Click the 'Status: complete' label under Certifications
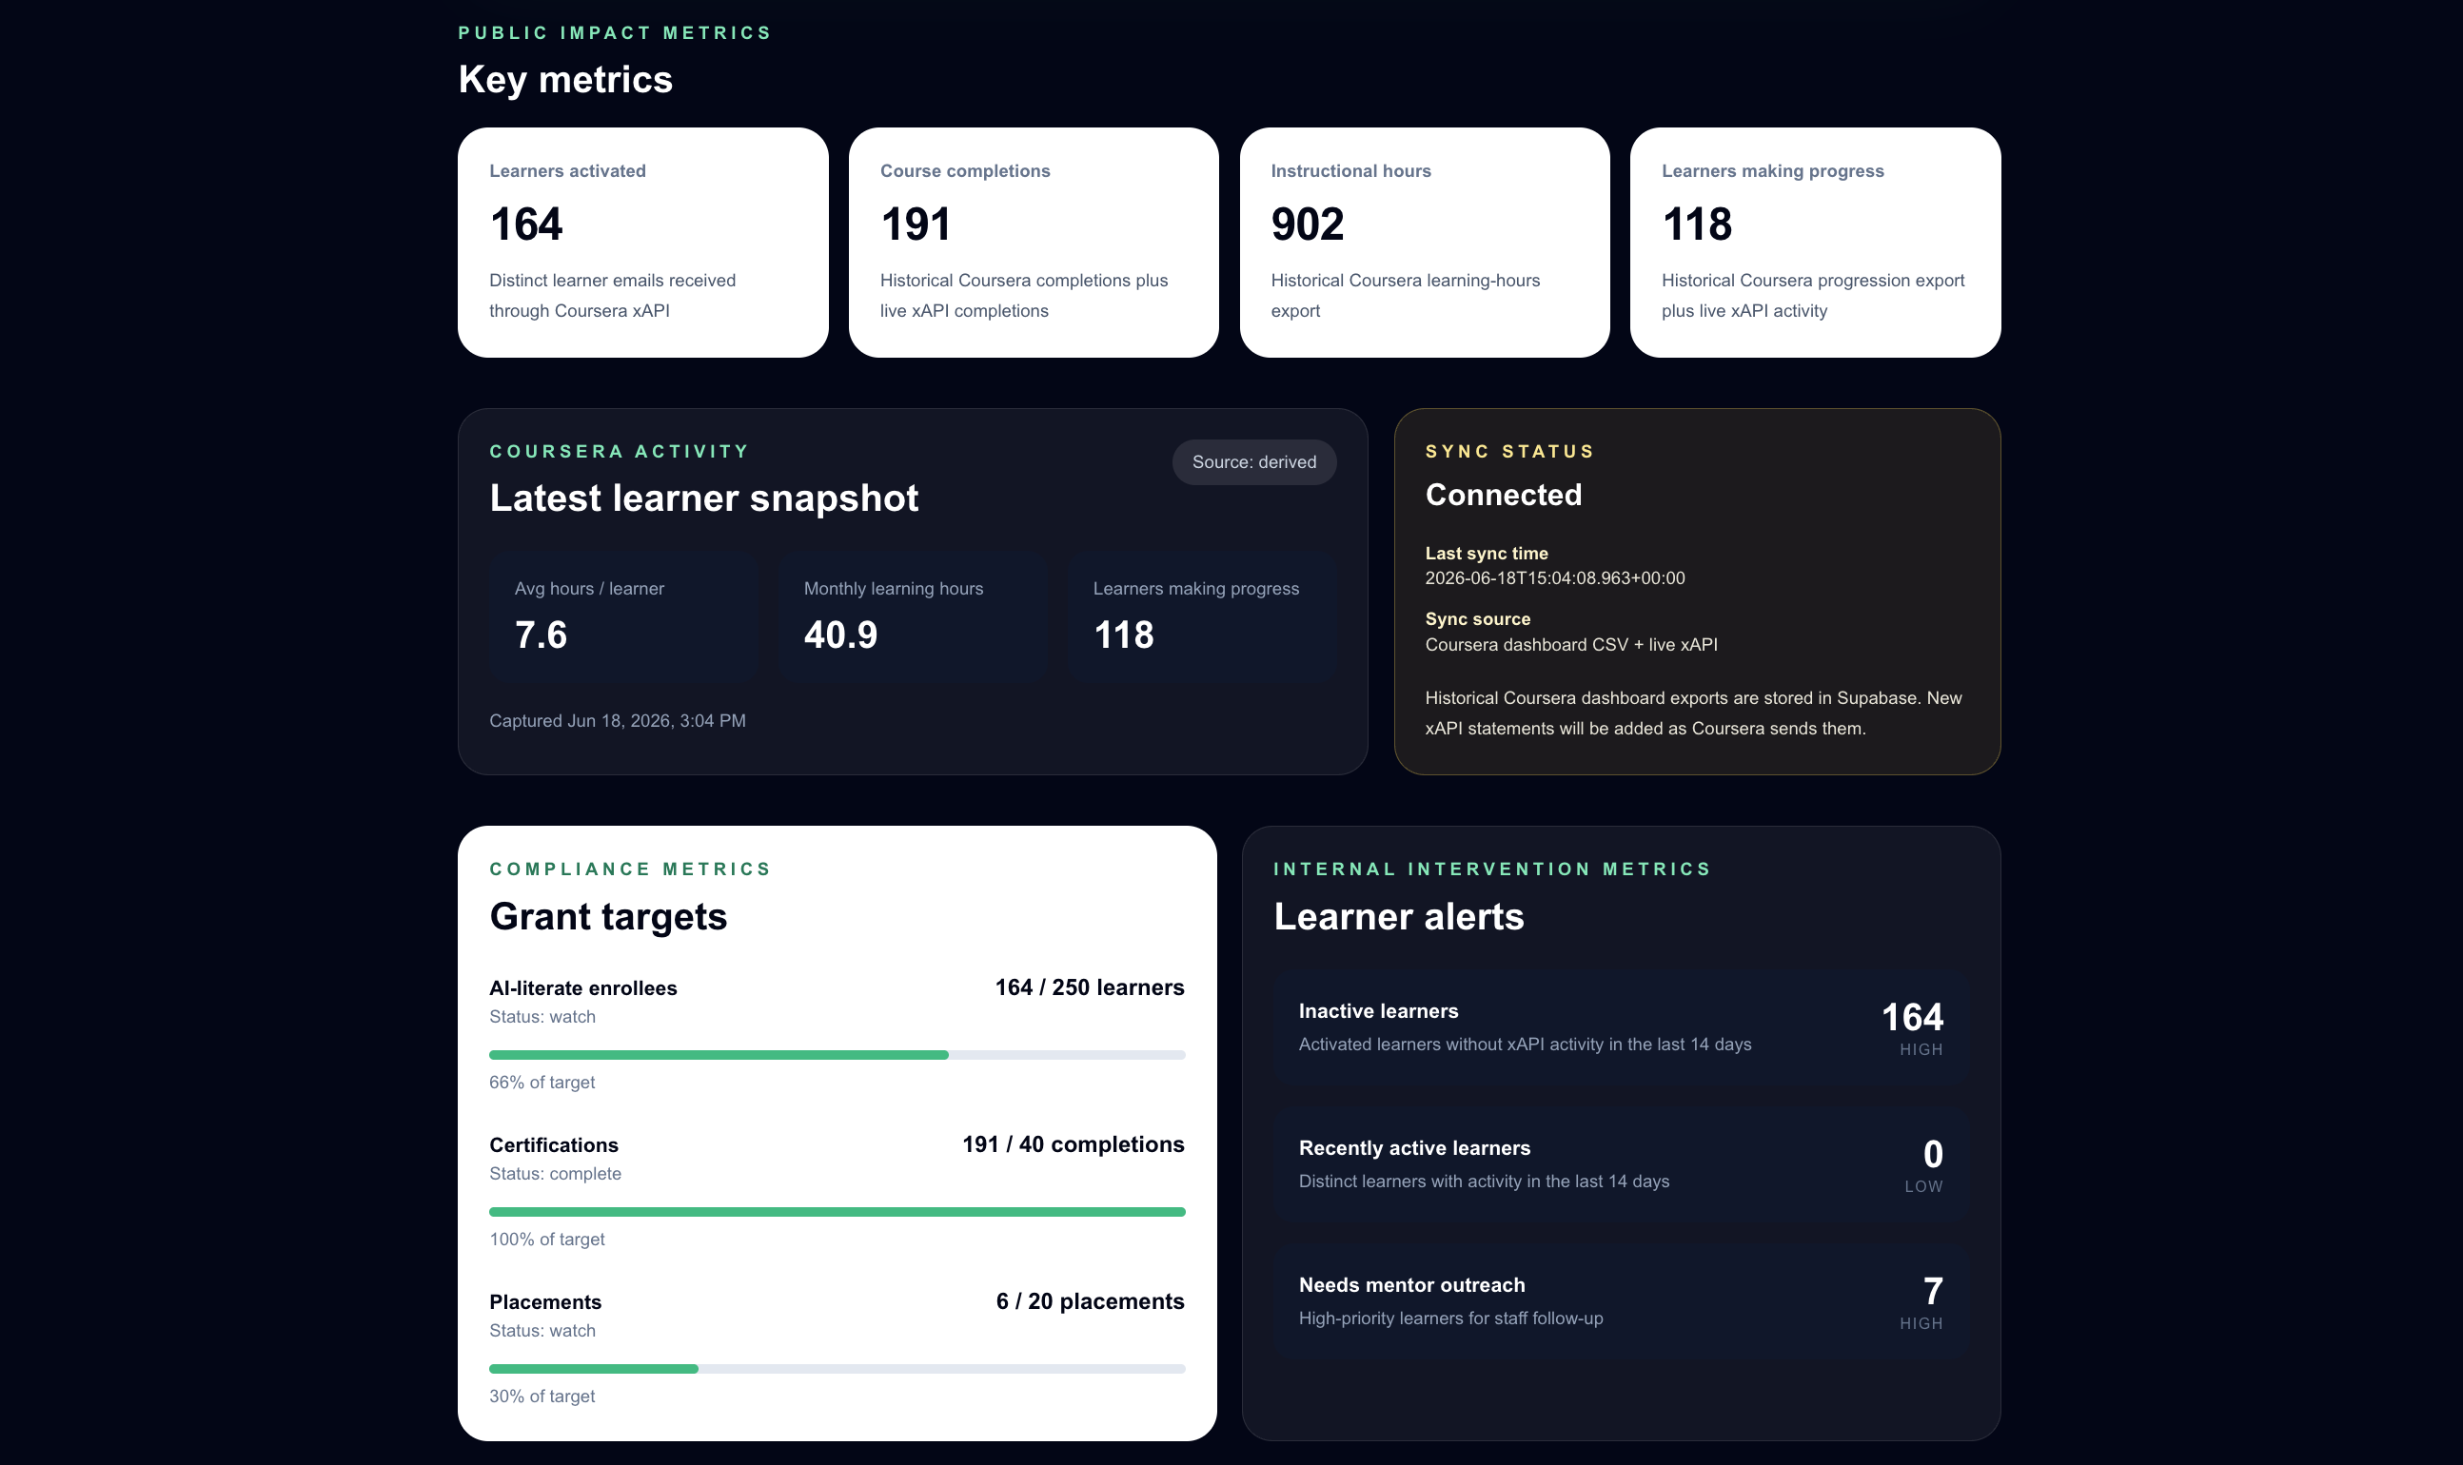The width and height of the screenshot is (2463, 1465). tap(555, 1174)
